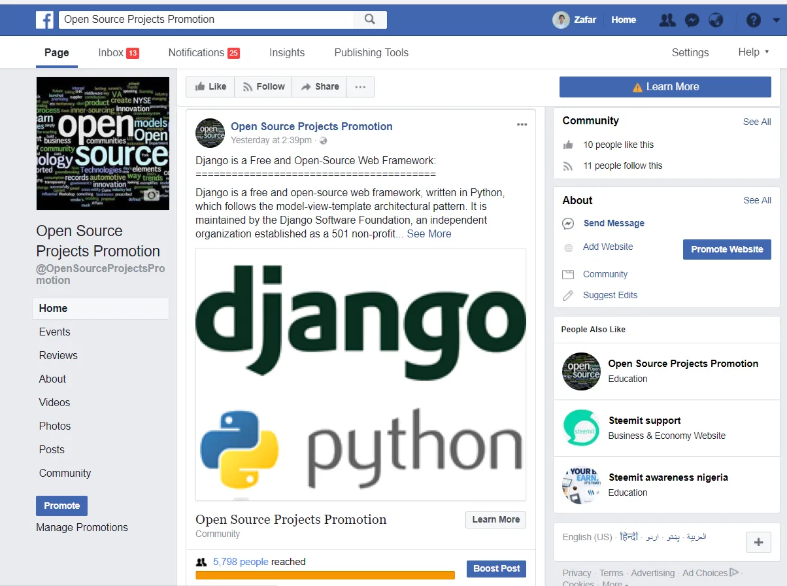Click the orange post reach progress bar

click(x=325, y=576)
